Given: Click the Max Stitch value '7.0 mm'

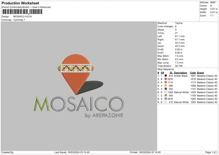Looking at the screenshot, I should pos(179,56).
